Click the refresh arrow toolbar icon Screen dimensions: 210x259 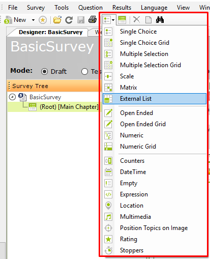coord(69,20)
